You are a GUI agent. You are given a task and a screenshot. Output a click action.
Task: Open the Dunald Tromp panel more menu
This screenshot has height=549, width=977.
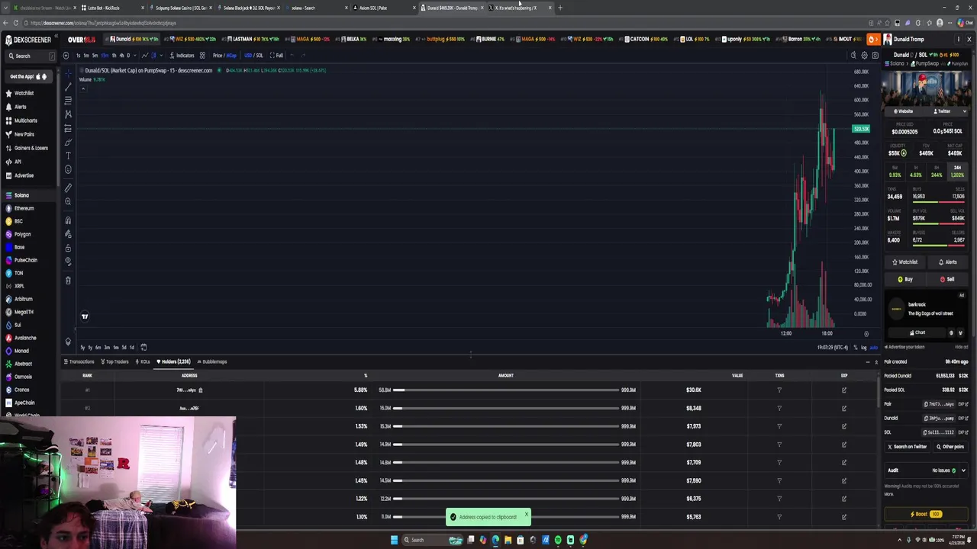click(x=959, y=39)
